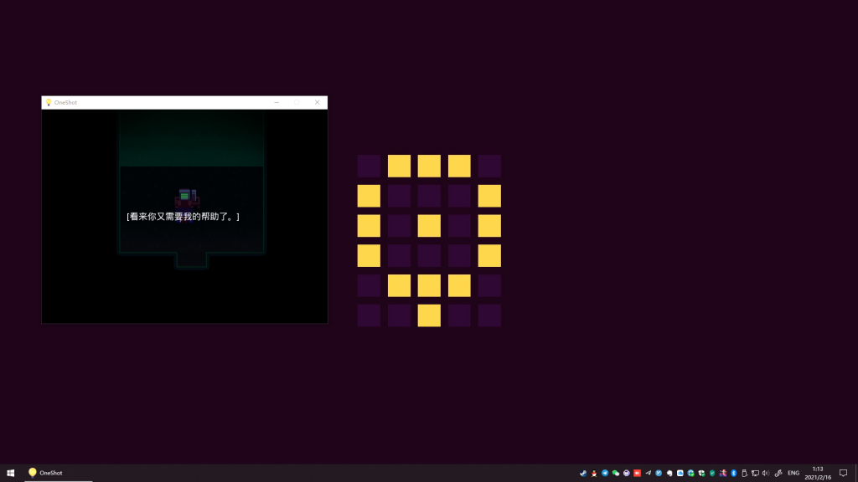Screen dimensions: 858x482
Task: Close the OneShot game window
Action: point(317,102)
